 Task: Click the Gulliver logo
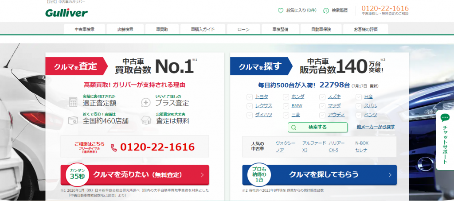67,12
